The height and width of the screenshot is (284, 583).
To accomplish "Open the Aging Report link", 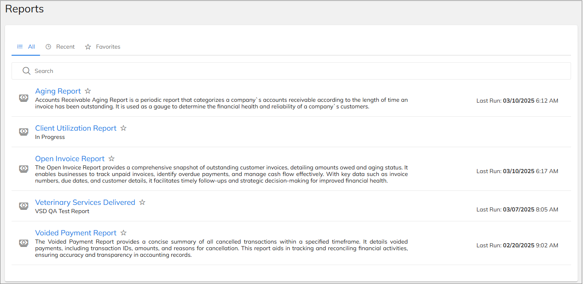I will pyautogui.click(x=58, y=91).
